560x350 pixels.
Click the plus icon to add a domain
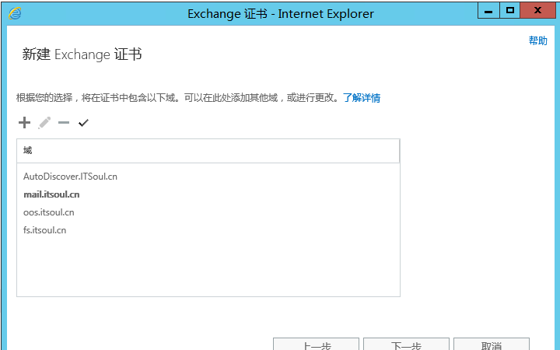(24, 123)
